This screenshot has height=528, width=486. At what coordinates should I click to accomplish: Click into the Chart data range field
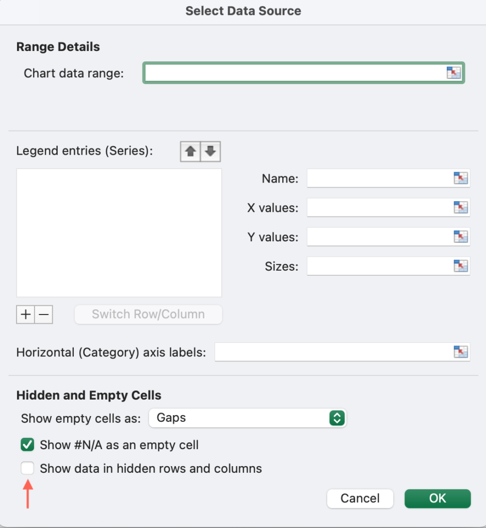tap(295, 73)
